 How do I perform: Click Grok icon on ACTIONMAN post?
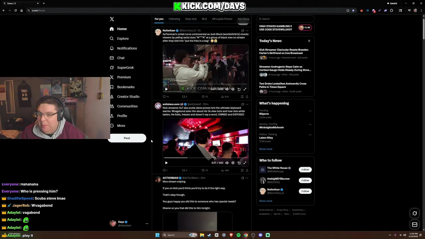242,178
